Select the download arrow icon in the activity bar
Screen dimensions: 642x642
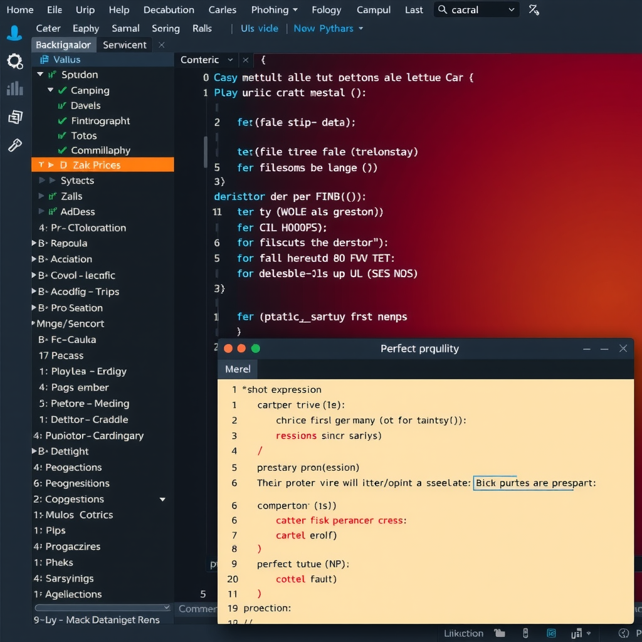[x=14, y=33]
